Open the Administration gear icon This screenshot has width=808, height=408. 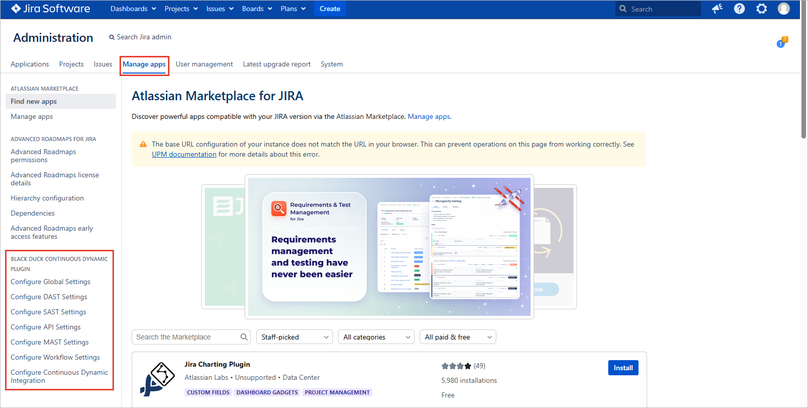tap(762, 9)
